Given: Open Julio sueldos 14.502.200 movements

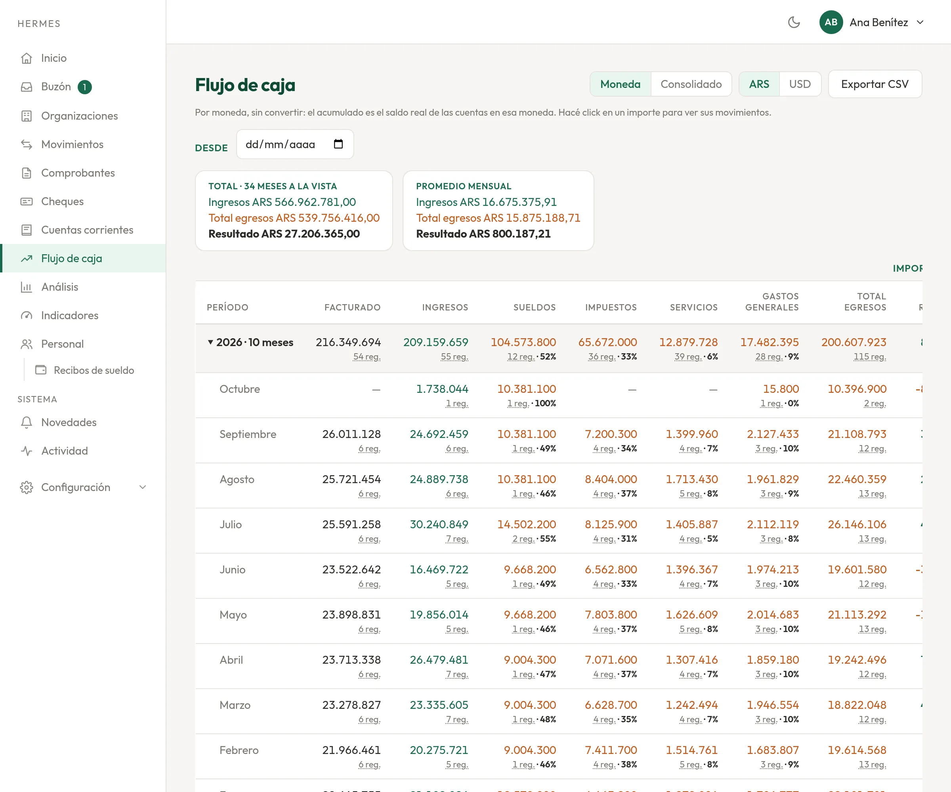Looking at the screenshot, I should [x=527, y=525].
